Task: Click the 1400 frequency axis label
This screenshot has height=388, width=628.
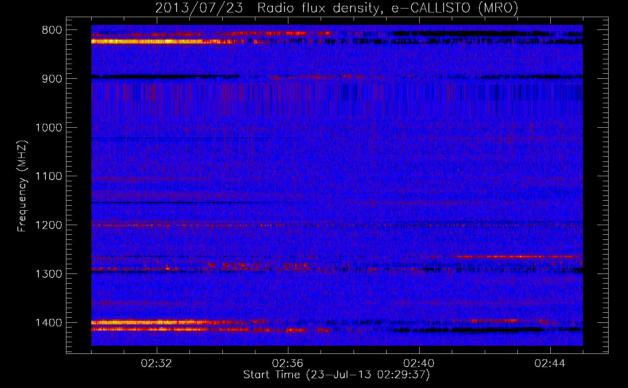Action: (x=49, y=323)
